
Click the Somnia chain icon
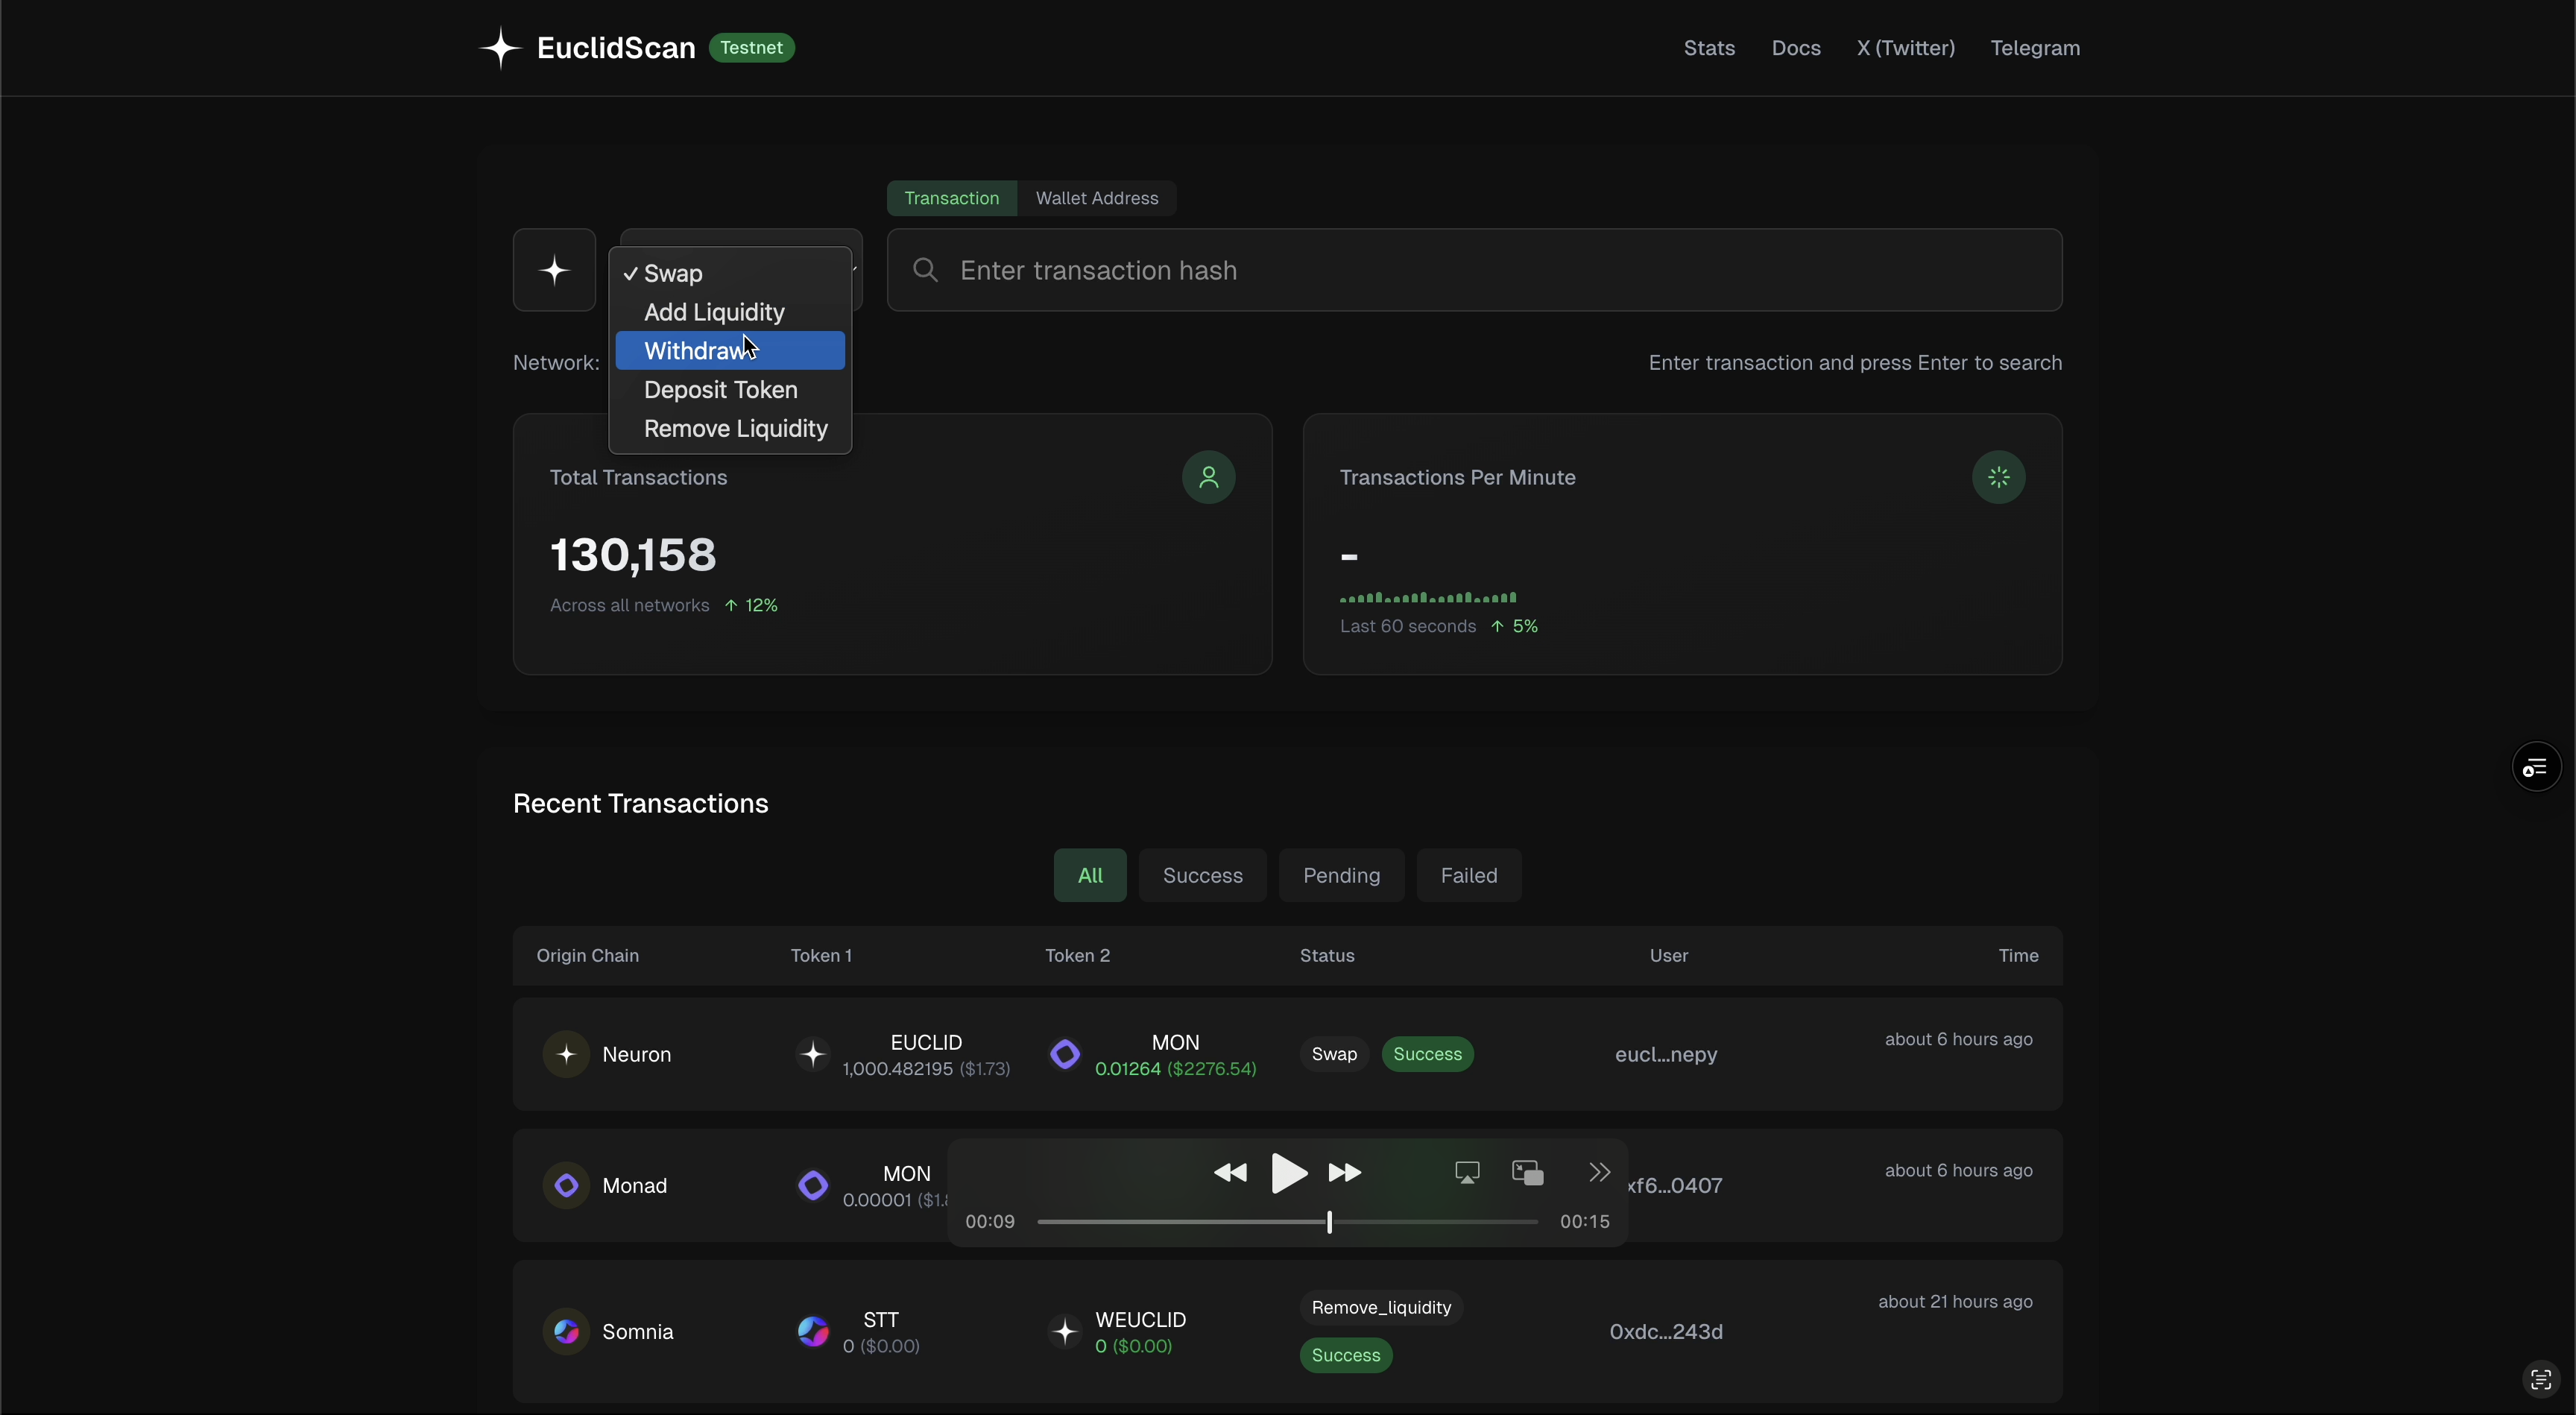[566, 1331]
